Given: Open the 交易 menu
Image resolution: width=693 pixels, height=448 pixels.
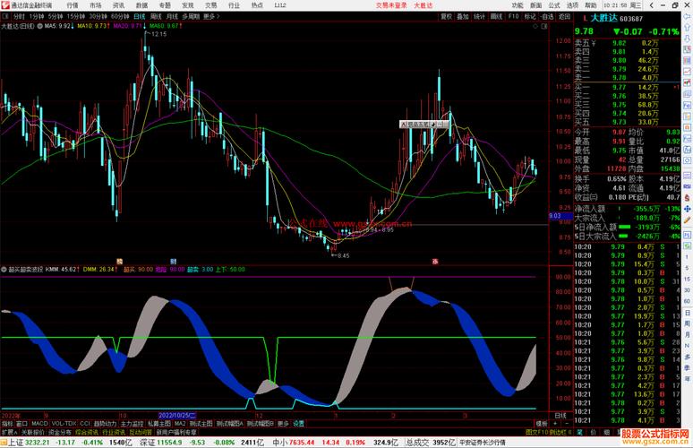Looking at the screenshot, I should pyautogui.click(x=210, y=5).
